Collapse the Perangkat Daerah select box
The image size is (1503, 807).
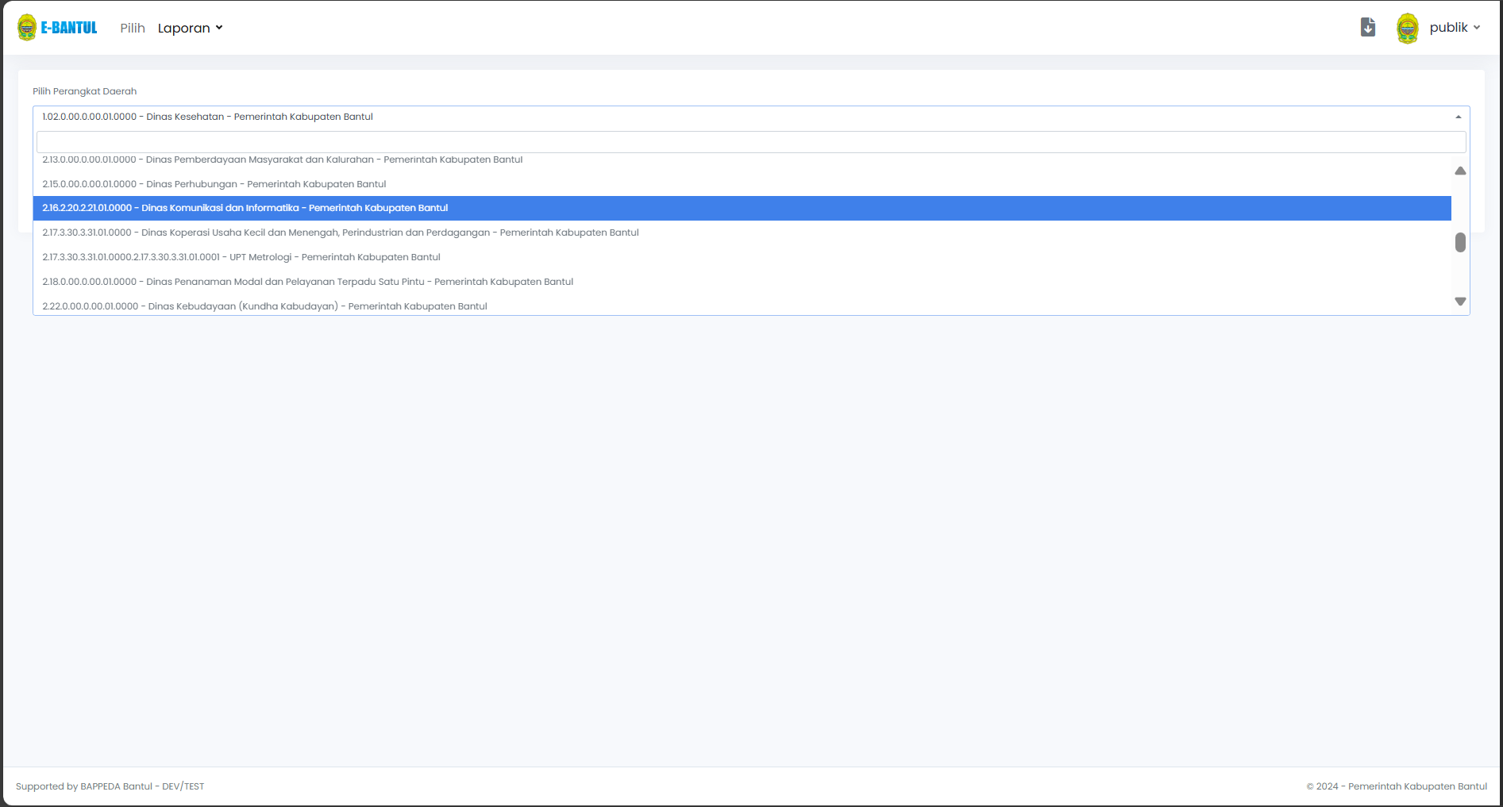(x=751, y=117)
